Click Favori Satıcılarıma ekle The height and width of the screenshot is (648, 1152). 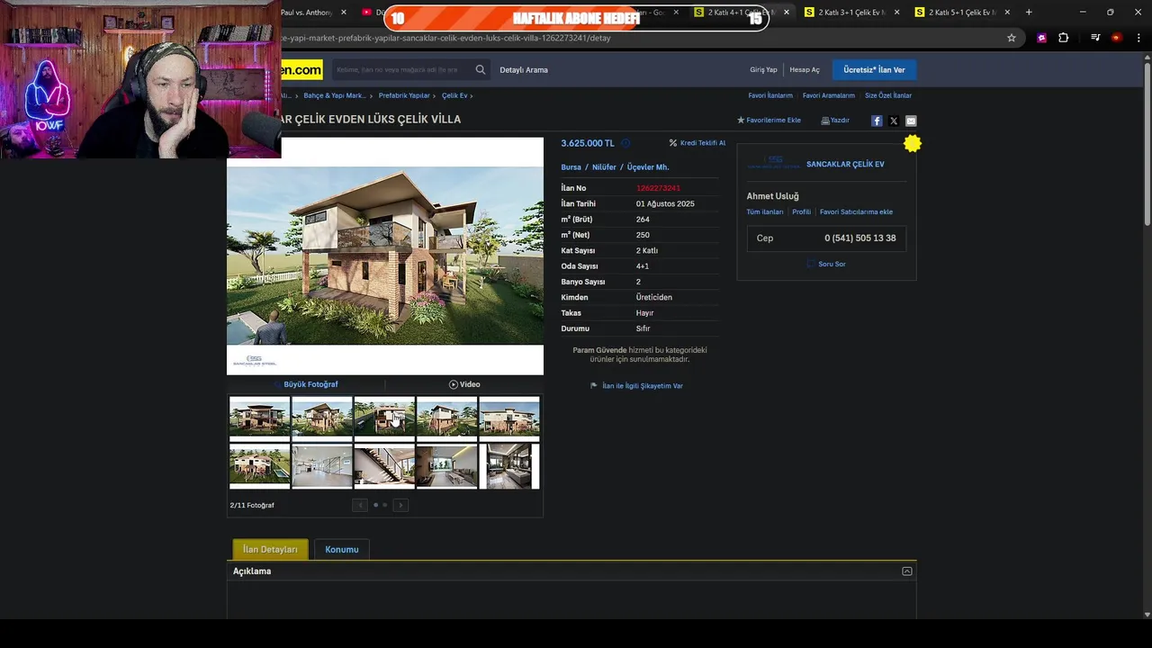coord(856,211)
